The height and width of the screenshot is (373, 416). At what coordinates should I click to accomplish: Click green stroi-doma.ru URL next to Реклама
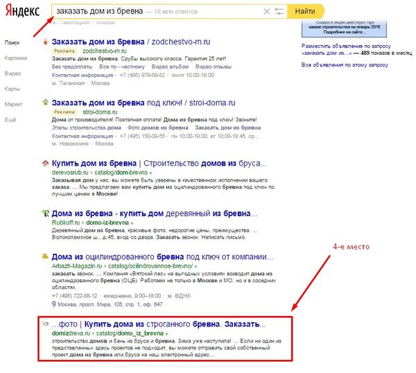click(x=100, y=112)
